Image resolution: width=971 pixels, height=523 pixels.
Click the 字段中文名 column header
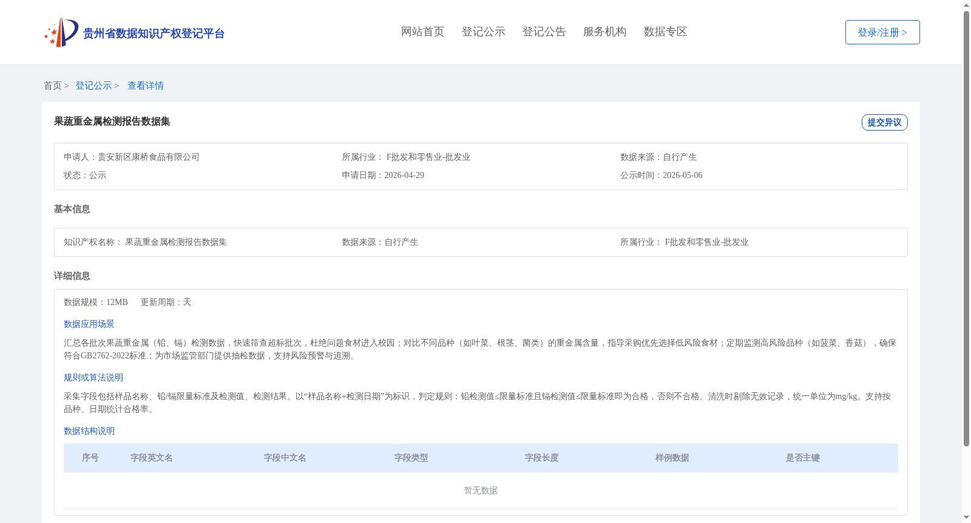point(285,458)
